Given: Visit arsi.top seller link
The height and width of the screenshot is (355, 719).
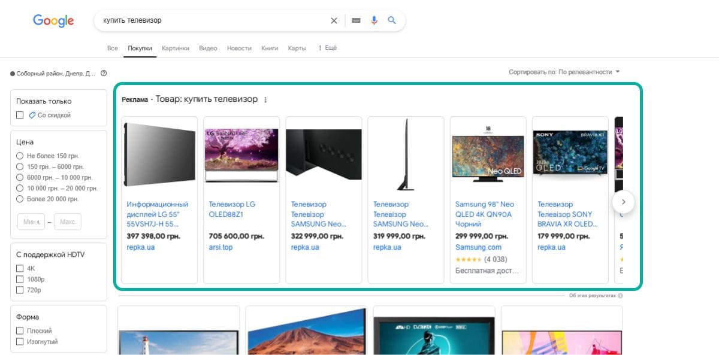Looking at the screenshot, I should point(220,247).
